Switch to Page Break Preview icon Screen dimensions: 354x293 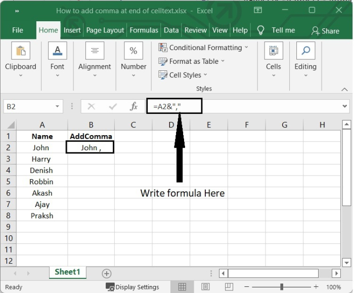tap(229, 287)
